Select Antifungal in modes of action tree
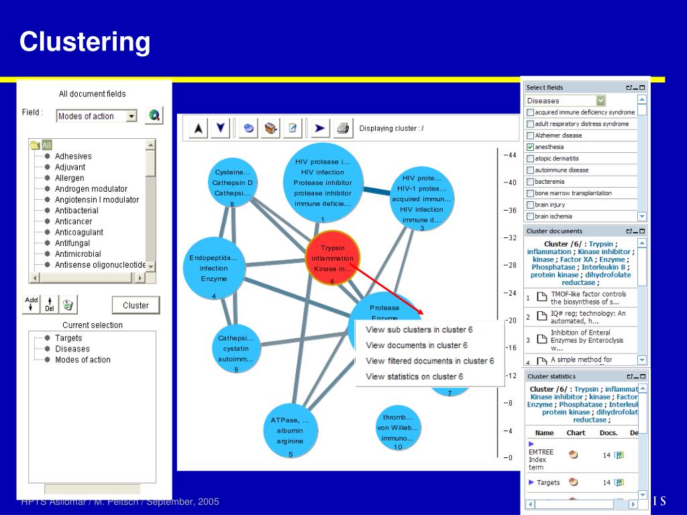Screen dimensions: 687x515 (x=72, y=243)
